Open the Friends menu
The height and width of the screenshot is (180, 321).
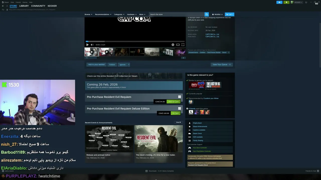click(18, 2)
